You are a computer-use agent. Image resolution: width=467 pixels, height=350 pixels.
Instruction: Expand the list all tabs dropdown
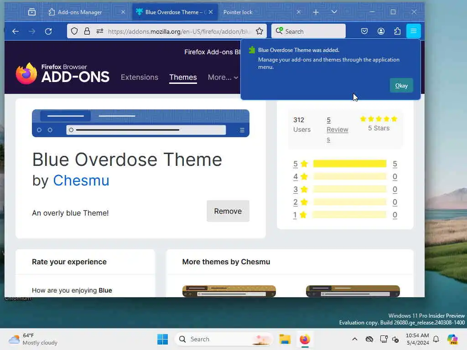click(x=334, y=12)
